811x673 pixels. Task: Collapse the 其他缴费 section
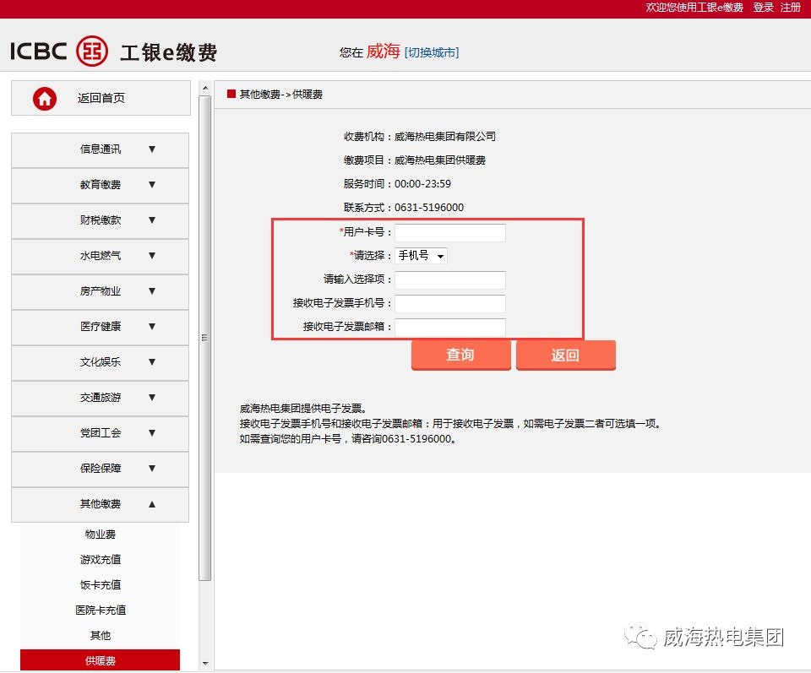pyautogui.click(x=101, y=504)
